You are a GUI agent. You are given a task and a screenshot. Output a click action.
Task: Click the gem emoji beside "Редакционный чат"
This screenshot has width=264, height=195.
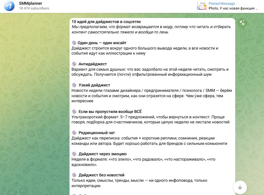75,133
